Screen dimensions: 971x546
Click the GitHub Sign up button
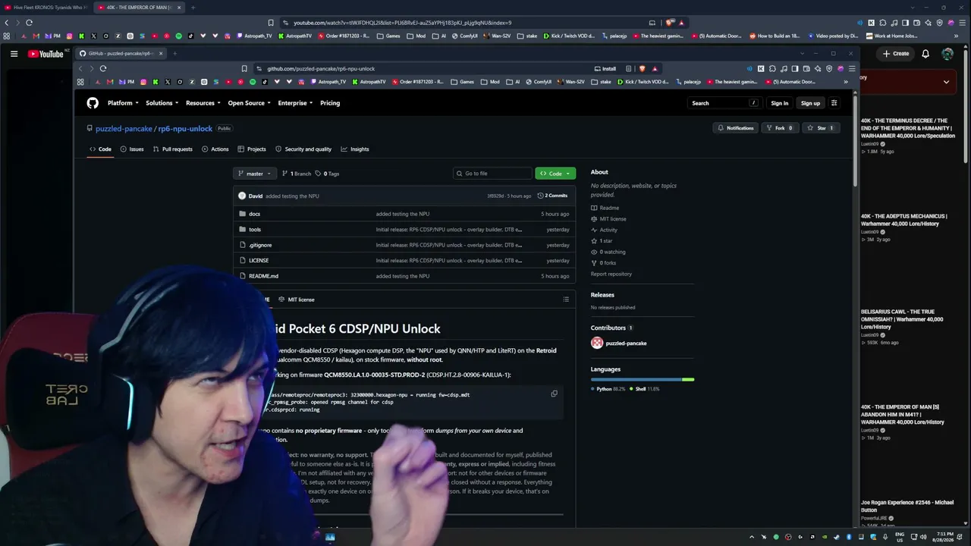[x=810, y=103]
